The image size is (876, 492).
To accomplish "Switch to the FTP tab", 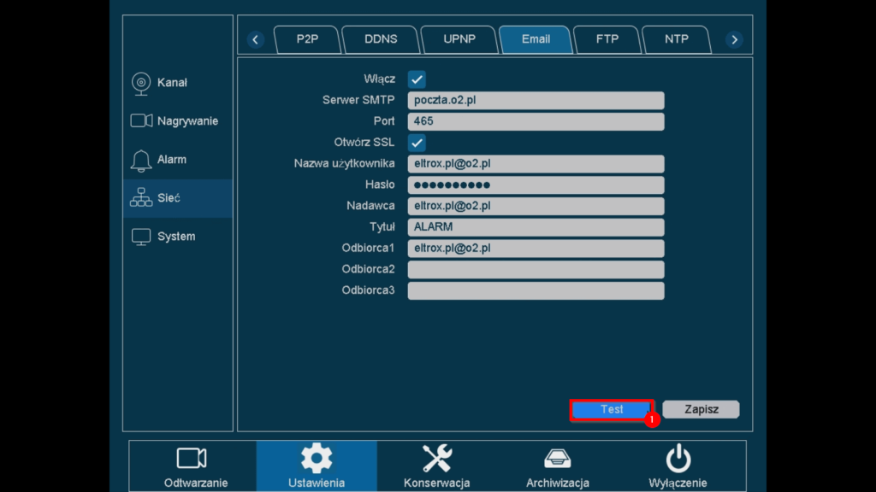I will pos(607,38).
